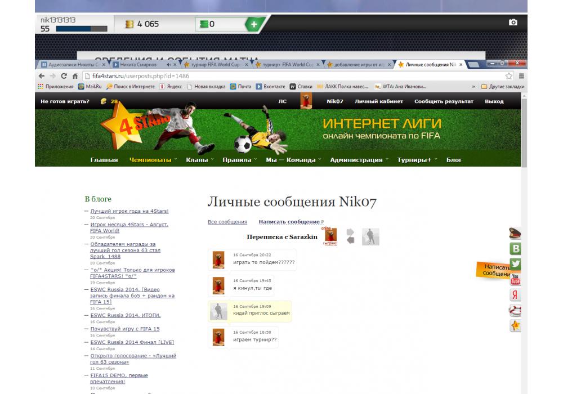
Task: Show more bookmarks with the double chevron
Action: coord(473,87)
